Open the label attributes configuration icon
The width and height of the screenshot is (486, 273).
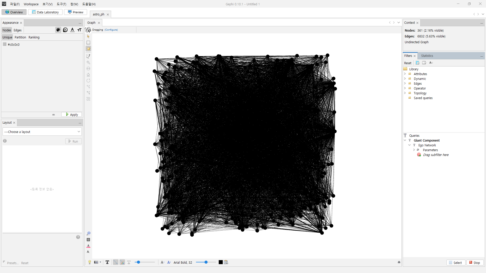tap(226, 262)
